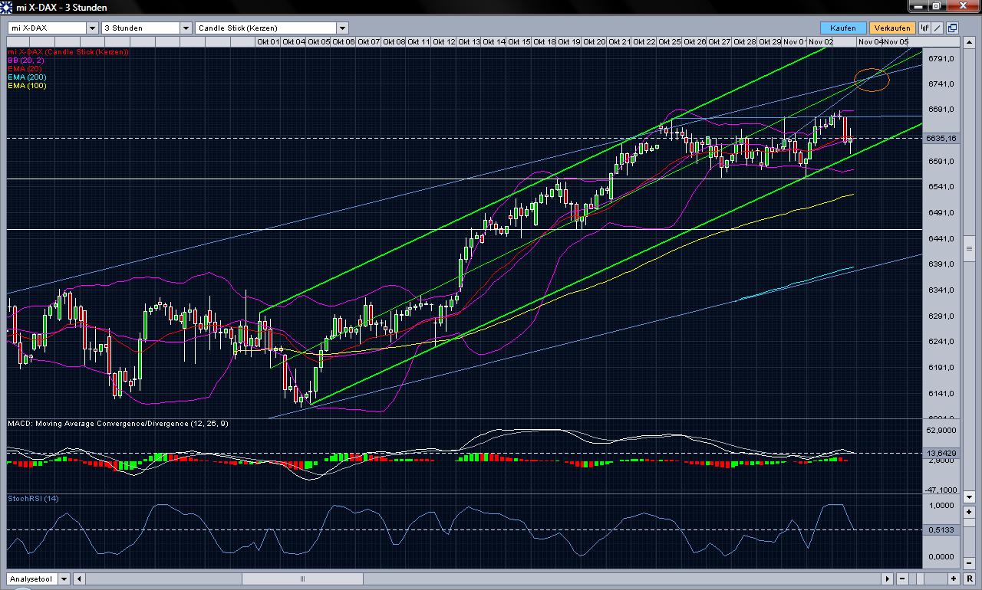This screenshot has width=982, height=590.
Task: Click the StochRSI (14) panel title
Action: click(x=33, y=498)
